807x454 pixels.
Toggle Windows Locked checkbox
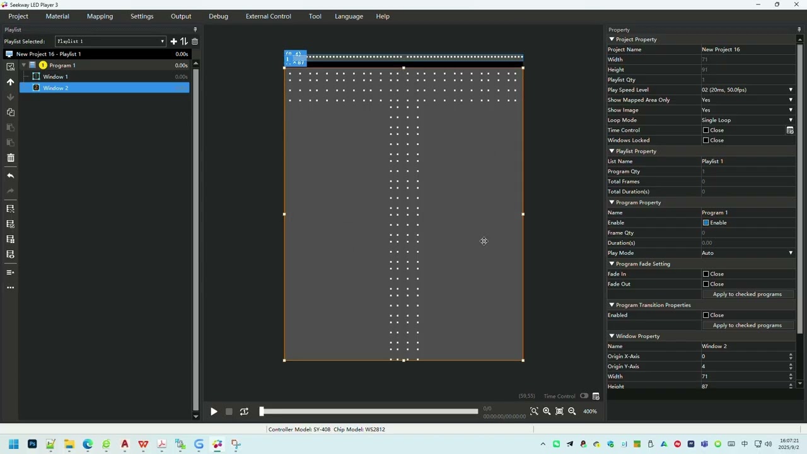coord(706,141)
